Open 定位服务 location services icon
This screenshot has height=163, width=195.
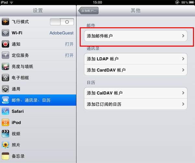click(x=5, y=55)
